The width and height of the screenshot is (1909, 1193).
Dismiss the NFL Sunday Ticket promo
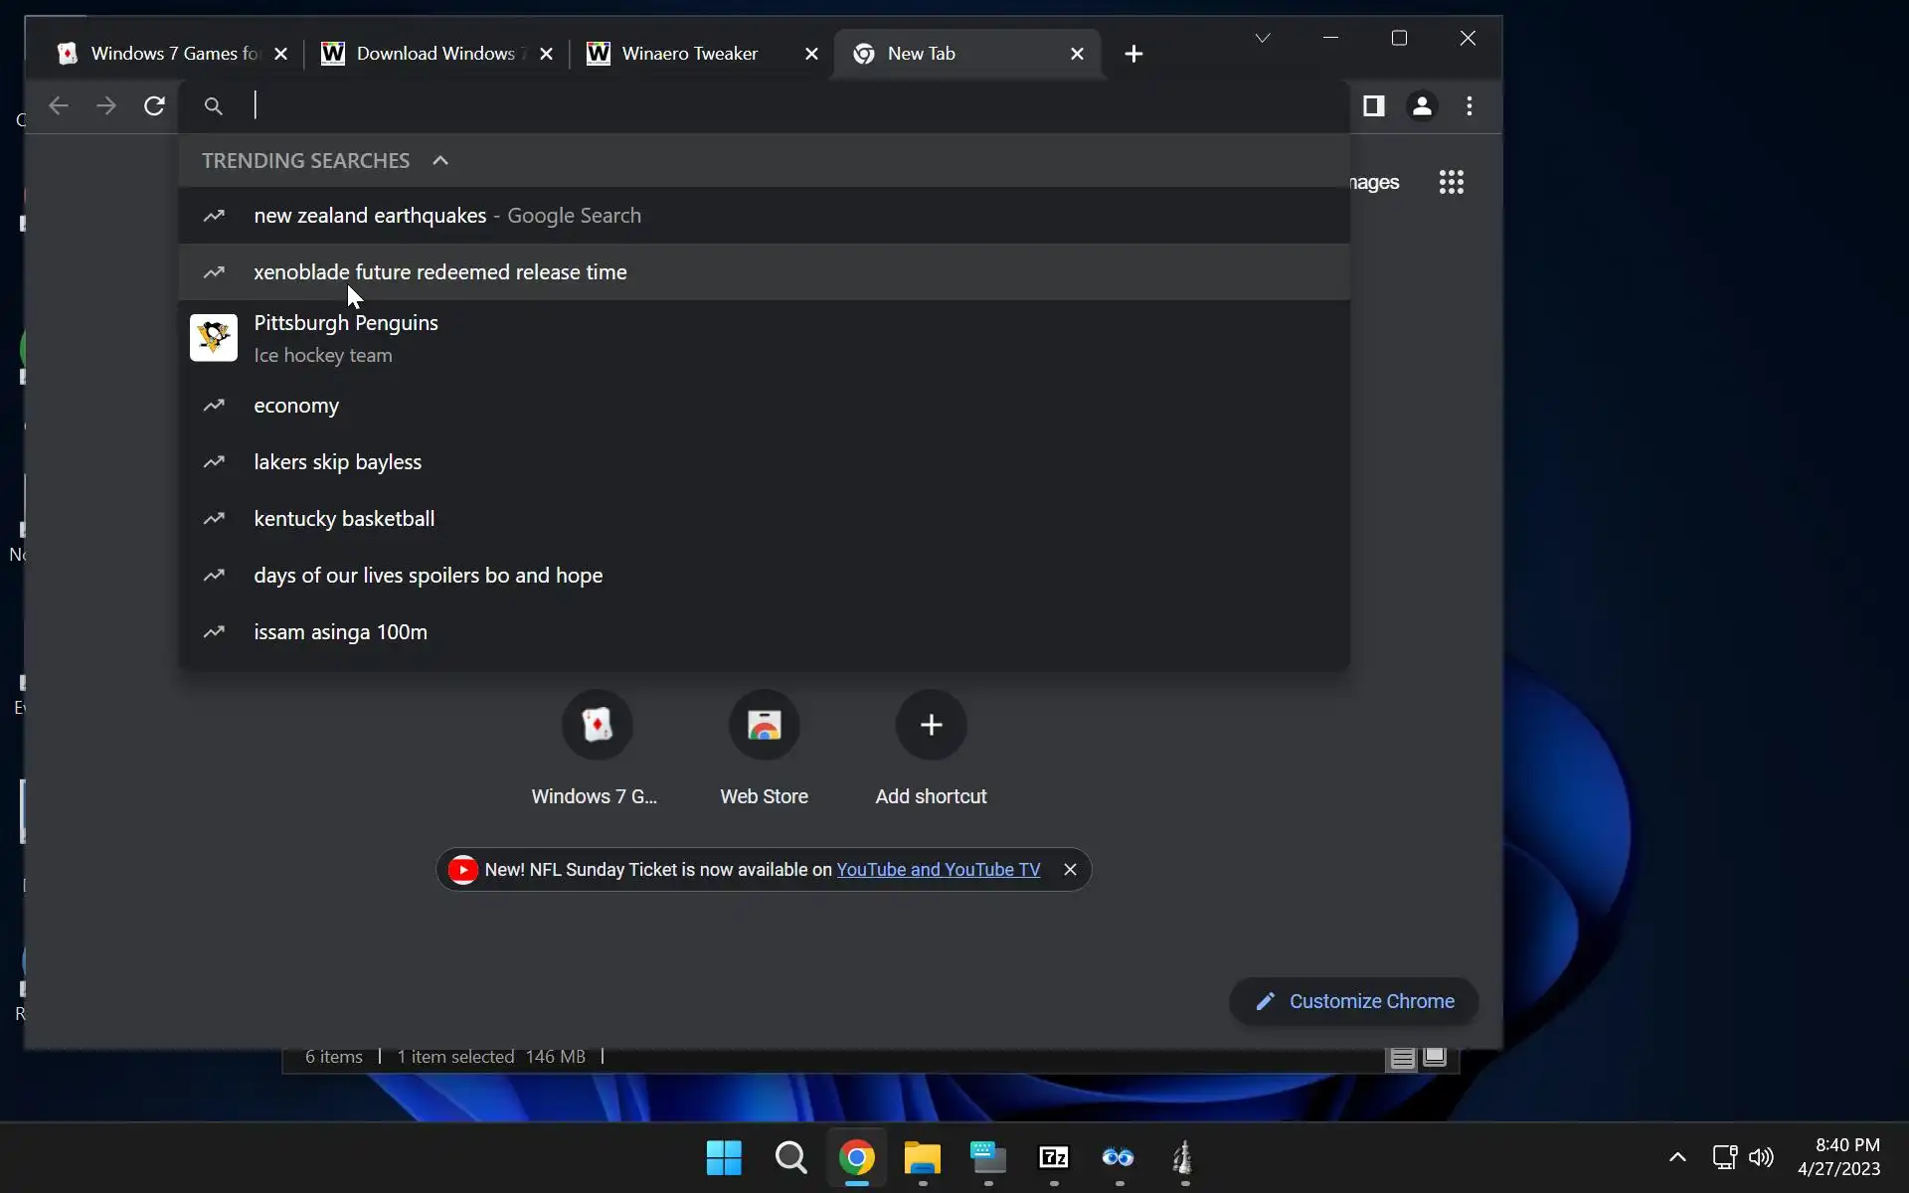tap(1070, 870)
